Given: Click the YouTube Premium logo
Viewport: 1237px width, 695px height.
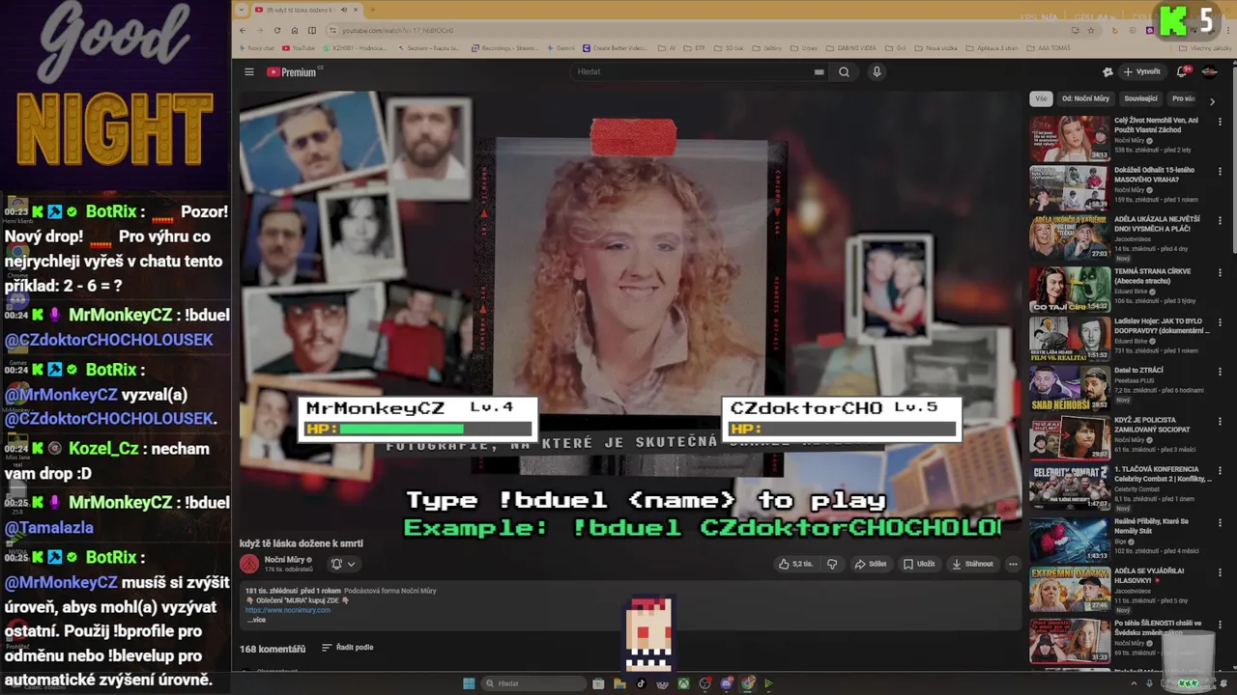Looking at the screenshot, I should tap(292, 72).
